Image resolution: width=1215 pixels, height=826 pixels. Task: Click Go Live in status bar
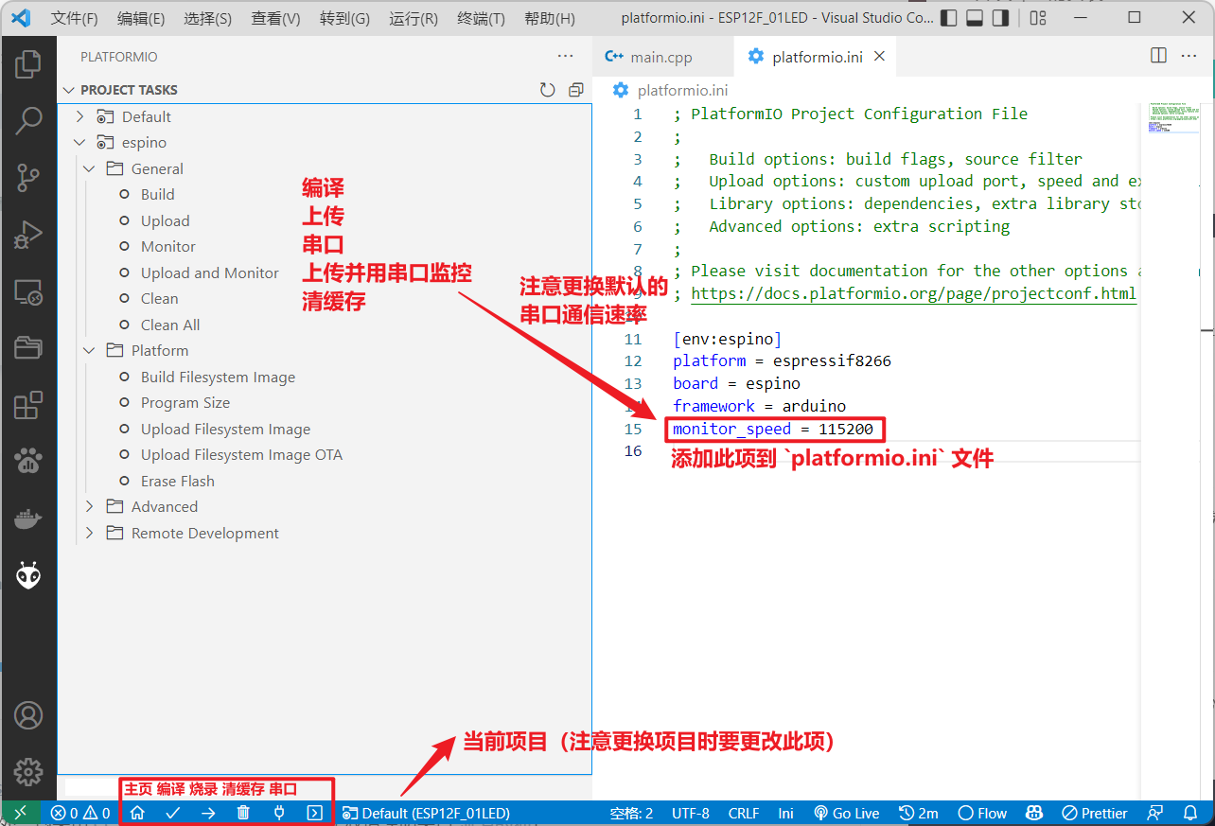click(847, 813)
